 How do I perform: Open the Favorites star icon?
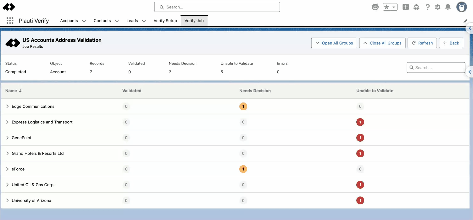coord(387,7)
